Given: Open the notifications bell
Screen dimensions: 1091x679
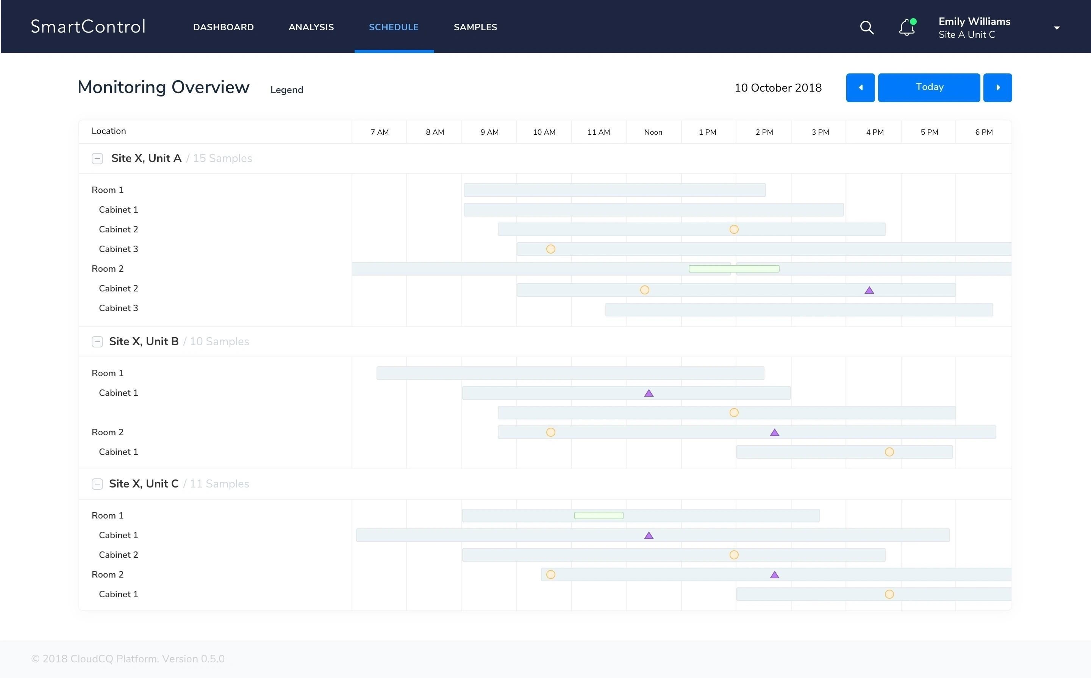Looking at the screenshot, I should 906,27.
